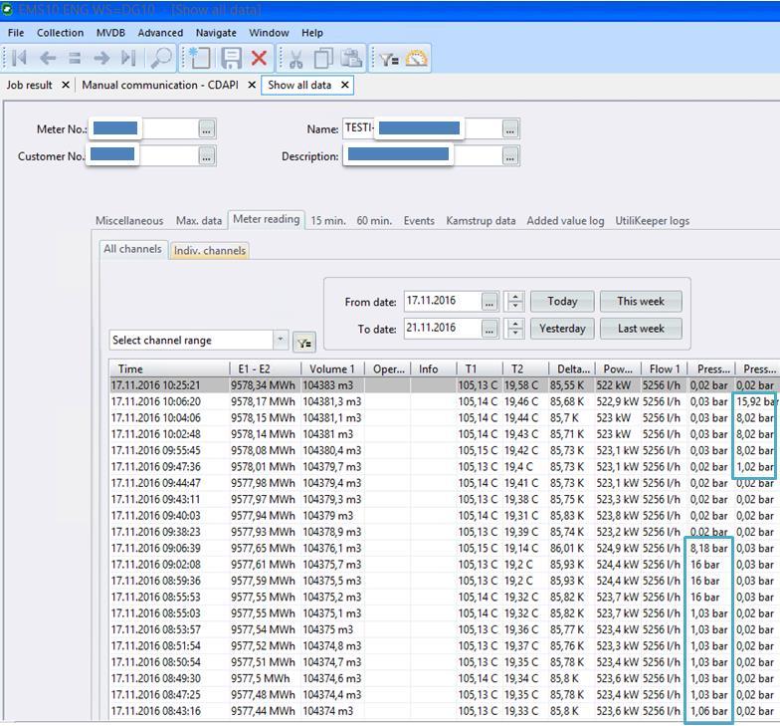
Task: Click the list view icon between arrows
Action: (75, 58)
